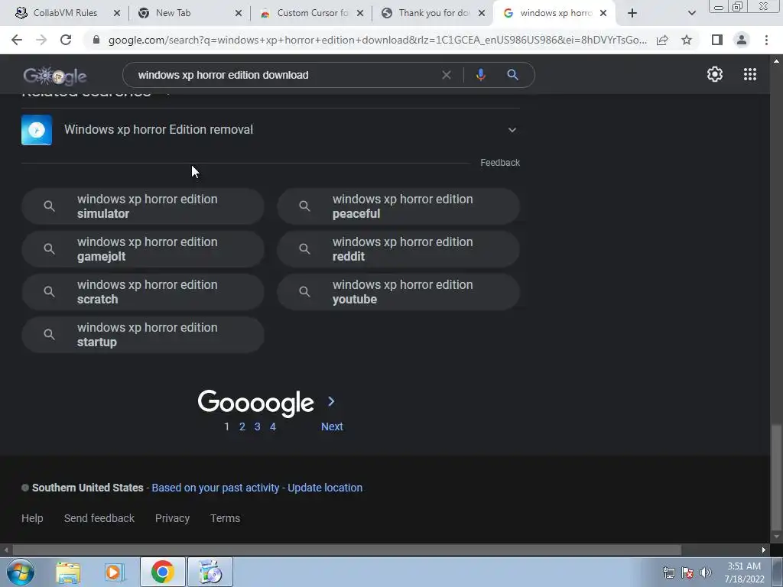
Task: Click the horizontal scrollbar thumb
Action: [347, 550]
